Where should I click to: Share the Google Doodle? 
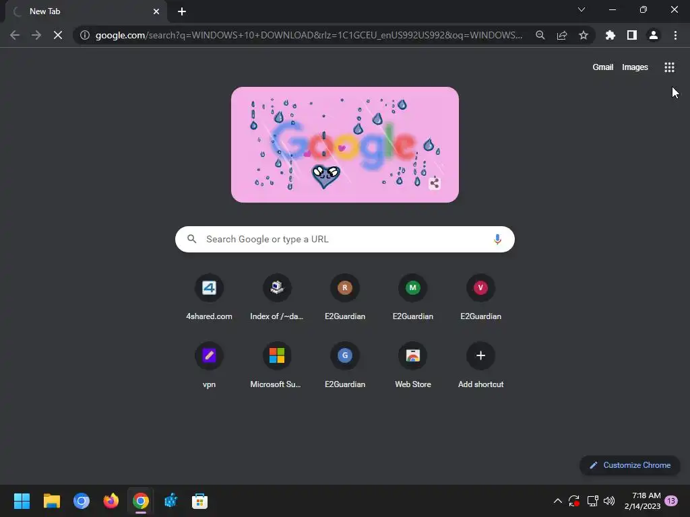(x=435, y=183)
